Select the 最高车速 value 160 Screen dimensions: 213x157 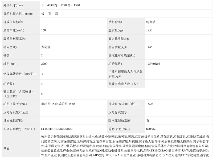pyautogui.click(x=44, y=30)
